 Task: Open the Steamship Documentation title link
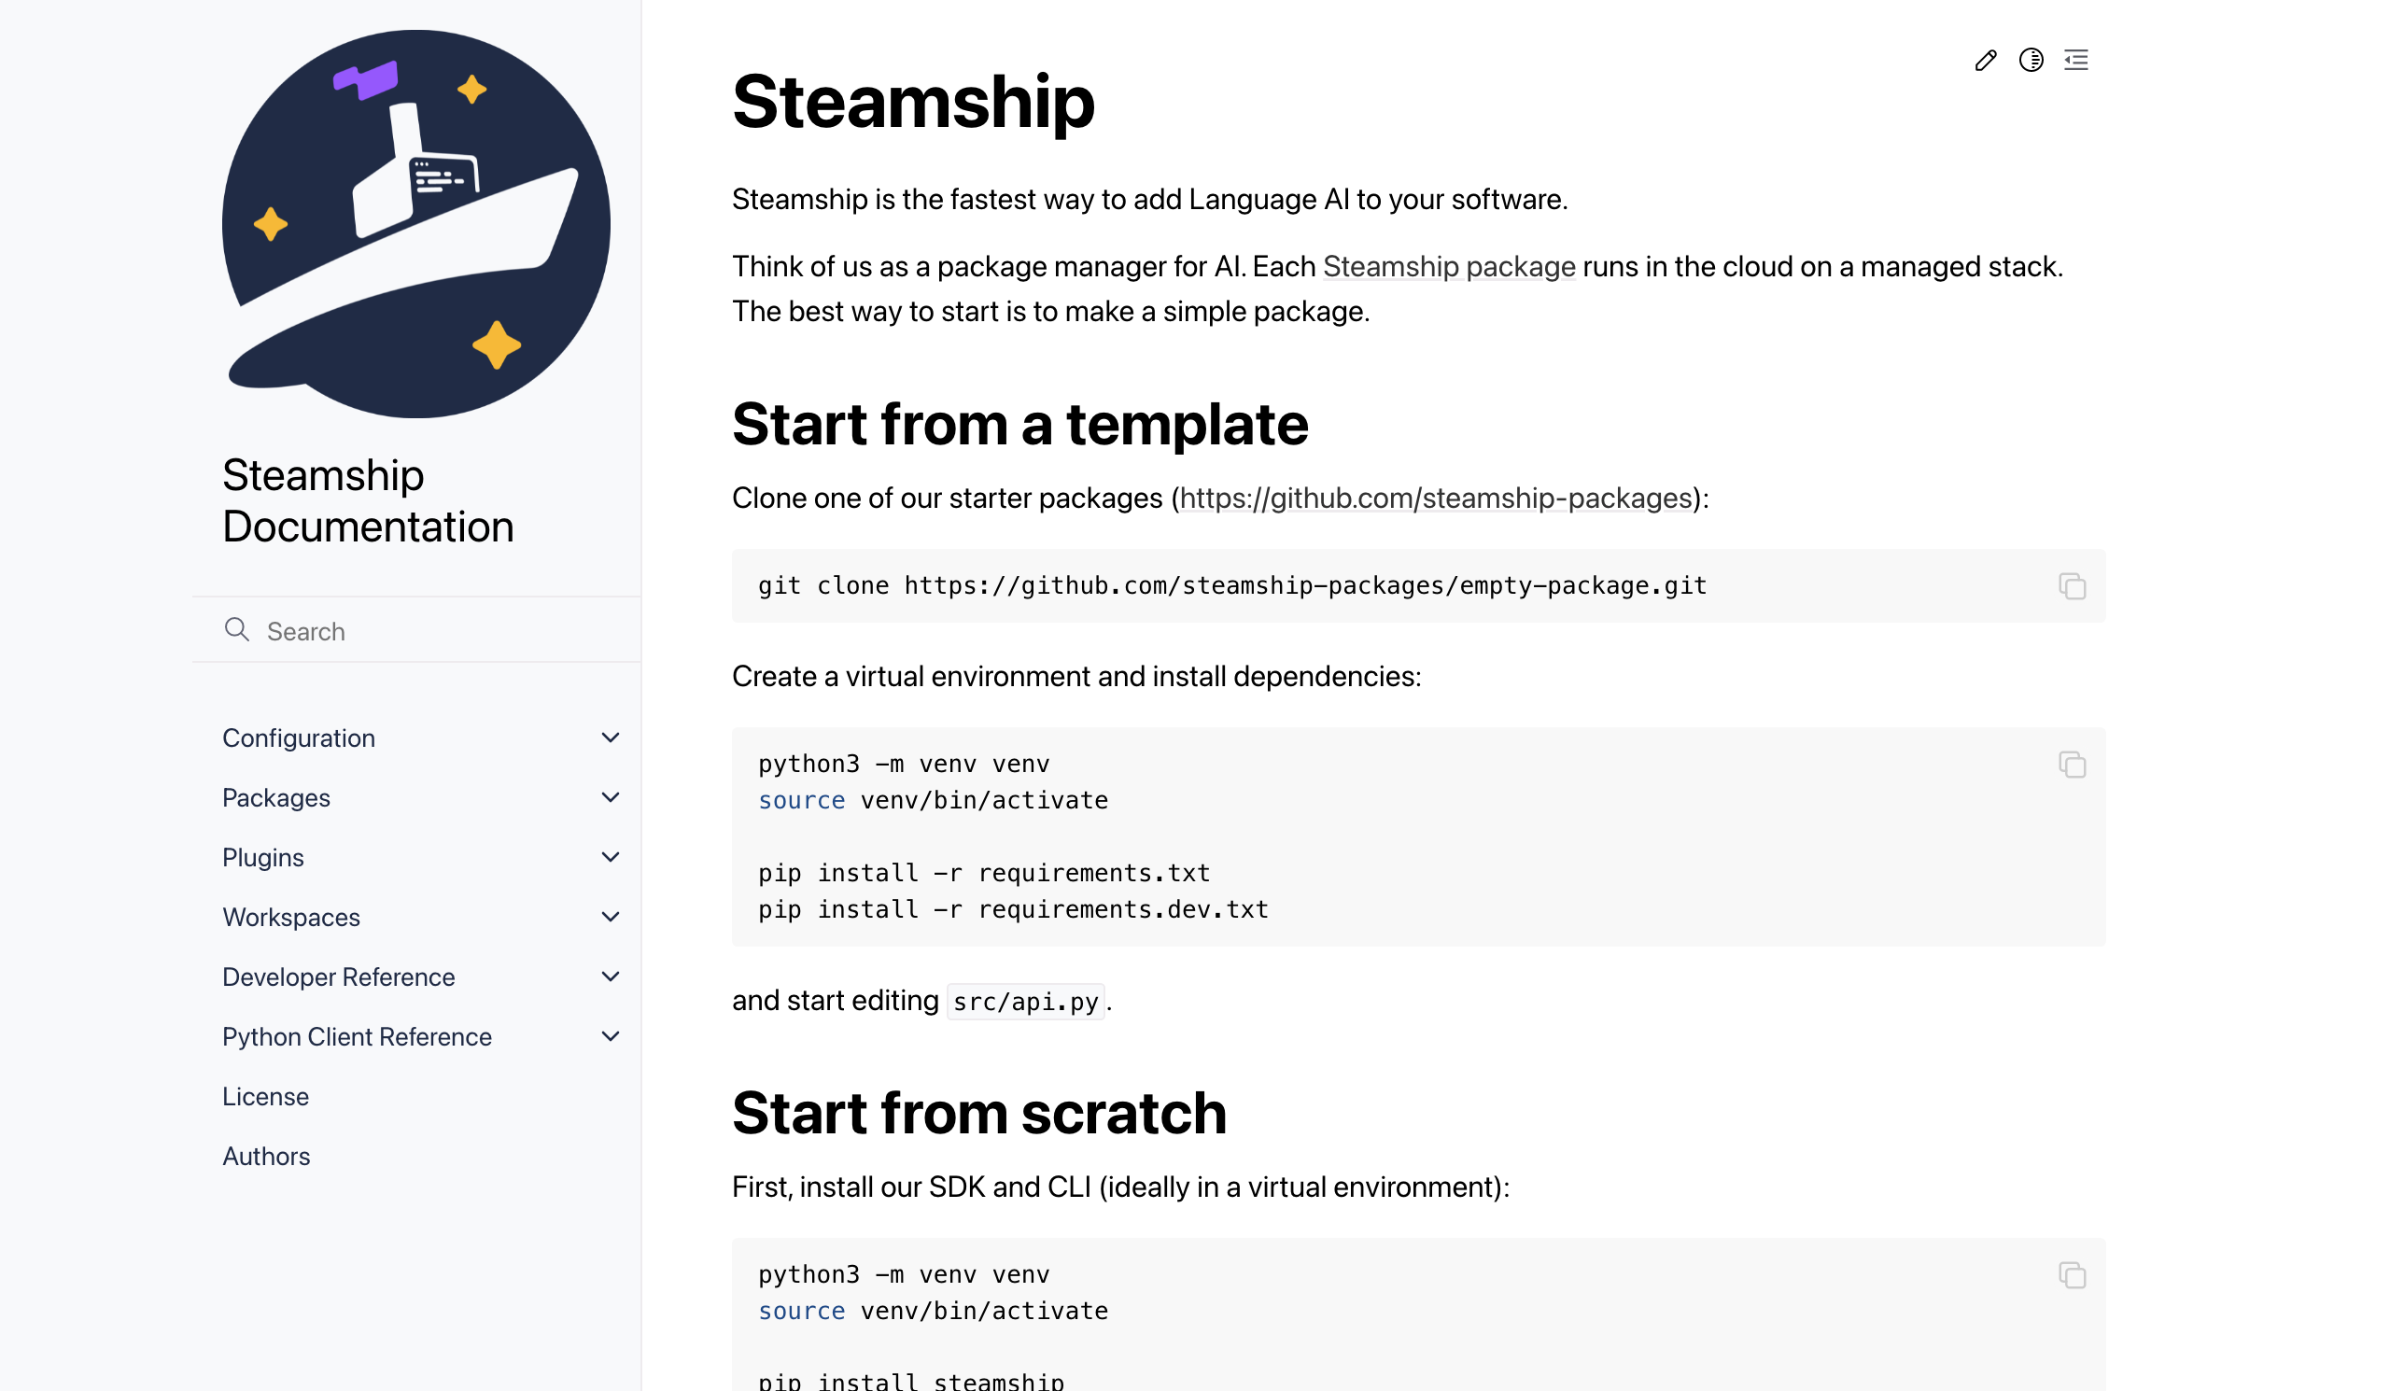click(368, 500)
